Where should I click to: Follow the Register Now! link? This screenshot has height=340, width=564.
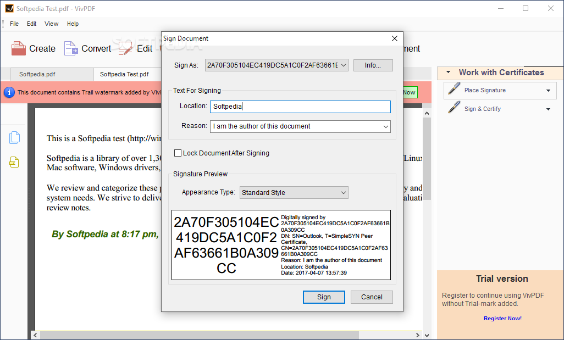click(502, 319)
